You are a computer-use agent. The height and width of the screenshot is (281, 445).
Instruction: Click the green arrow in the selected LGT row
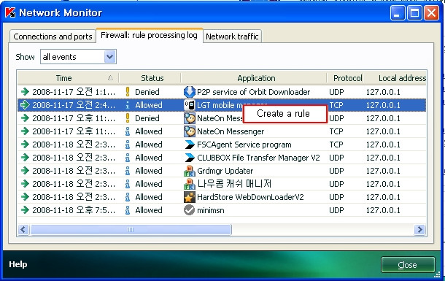[x=25, y=105]
